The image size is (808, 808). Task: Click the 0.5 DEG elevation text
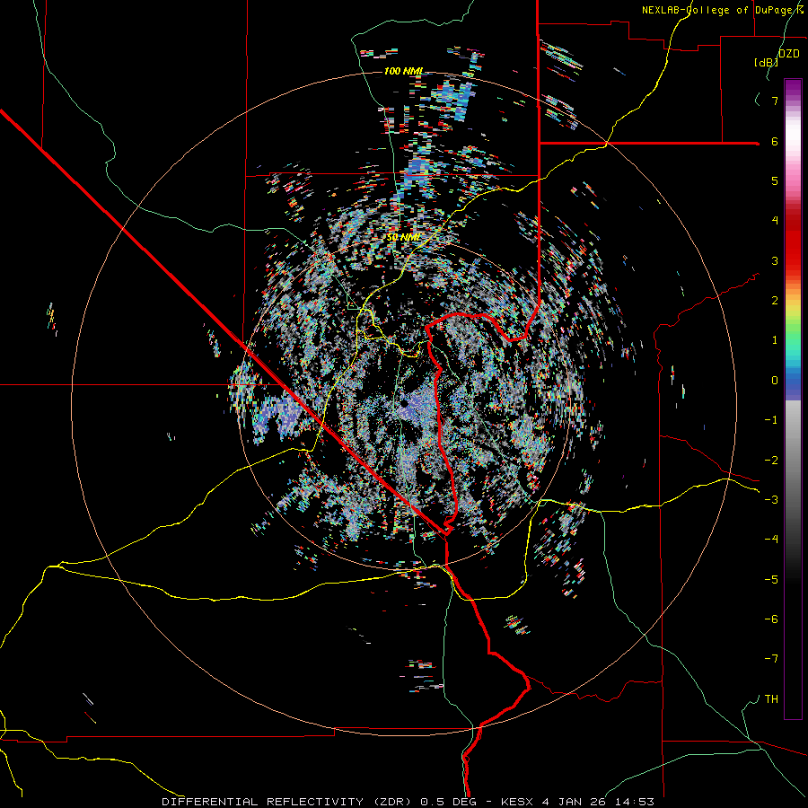tap(448, 802)
